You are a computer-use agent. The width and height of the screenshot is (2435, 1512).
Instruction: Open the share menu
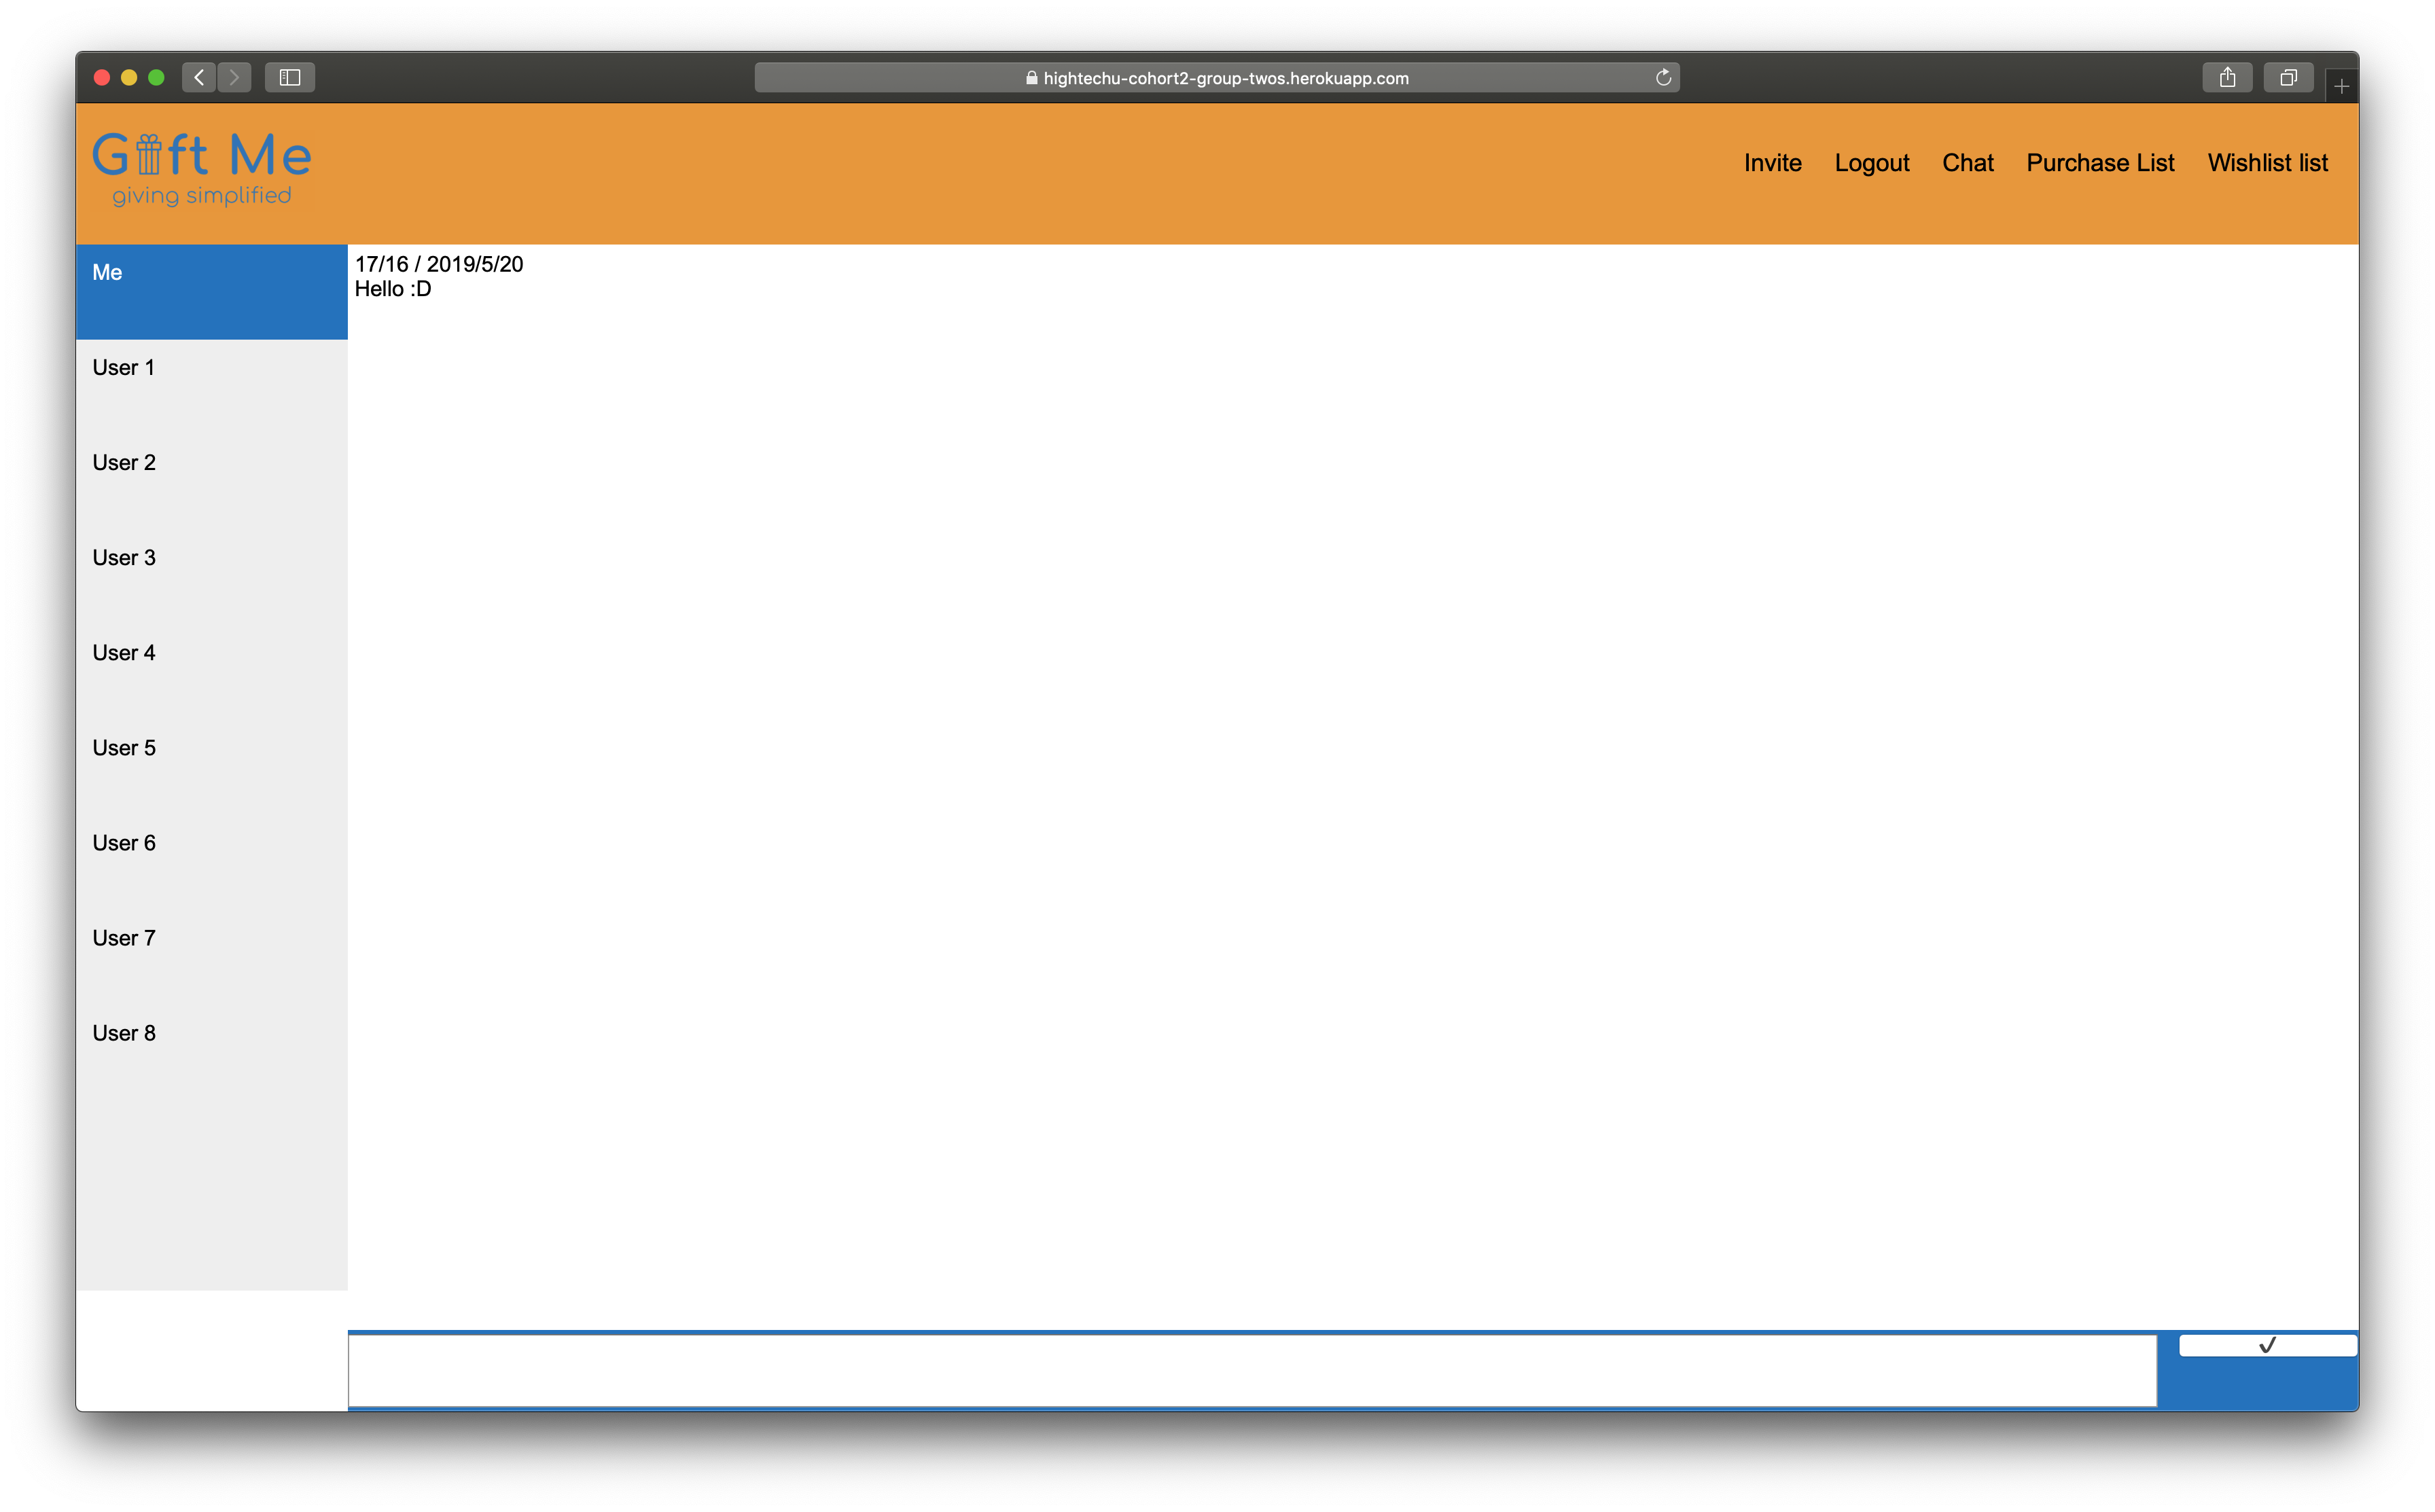(2227, 77)
